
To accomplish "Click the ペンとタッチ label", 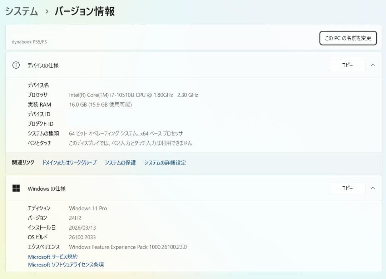I will tap(39, 143).
